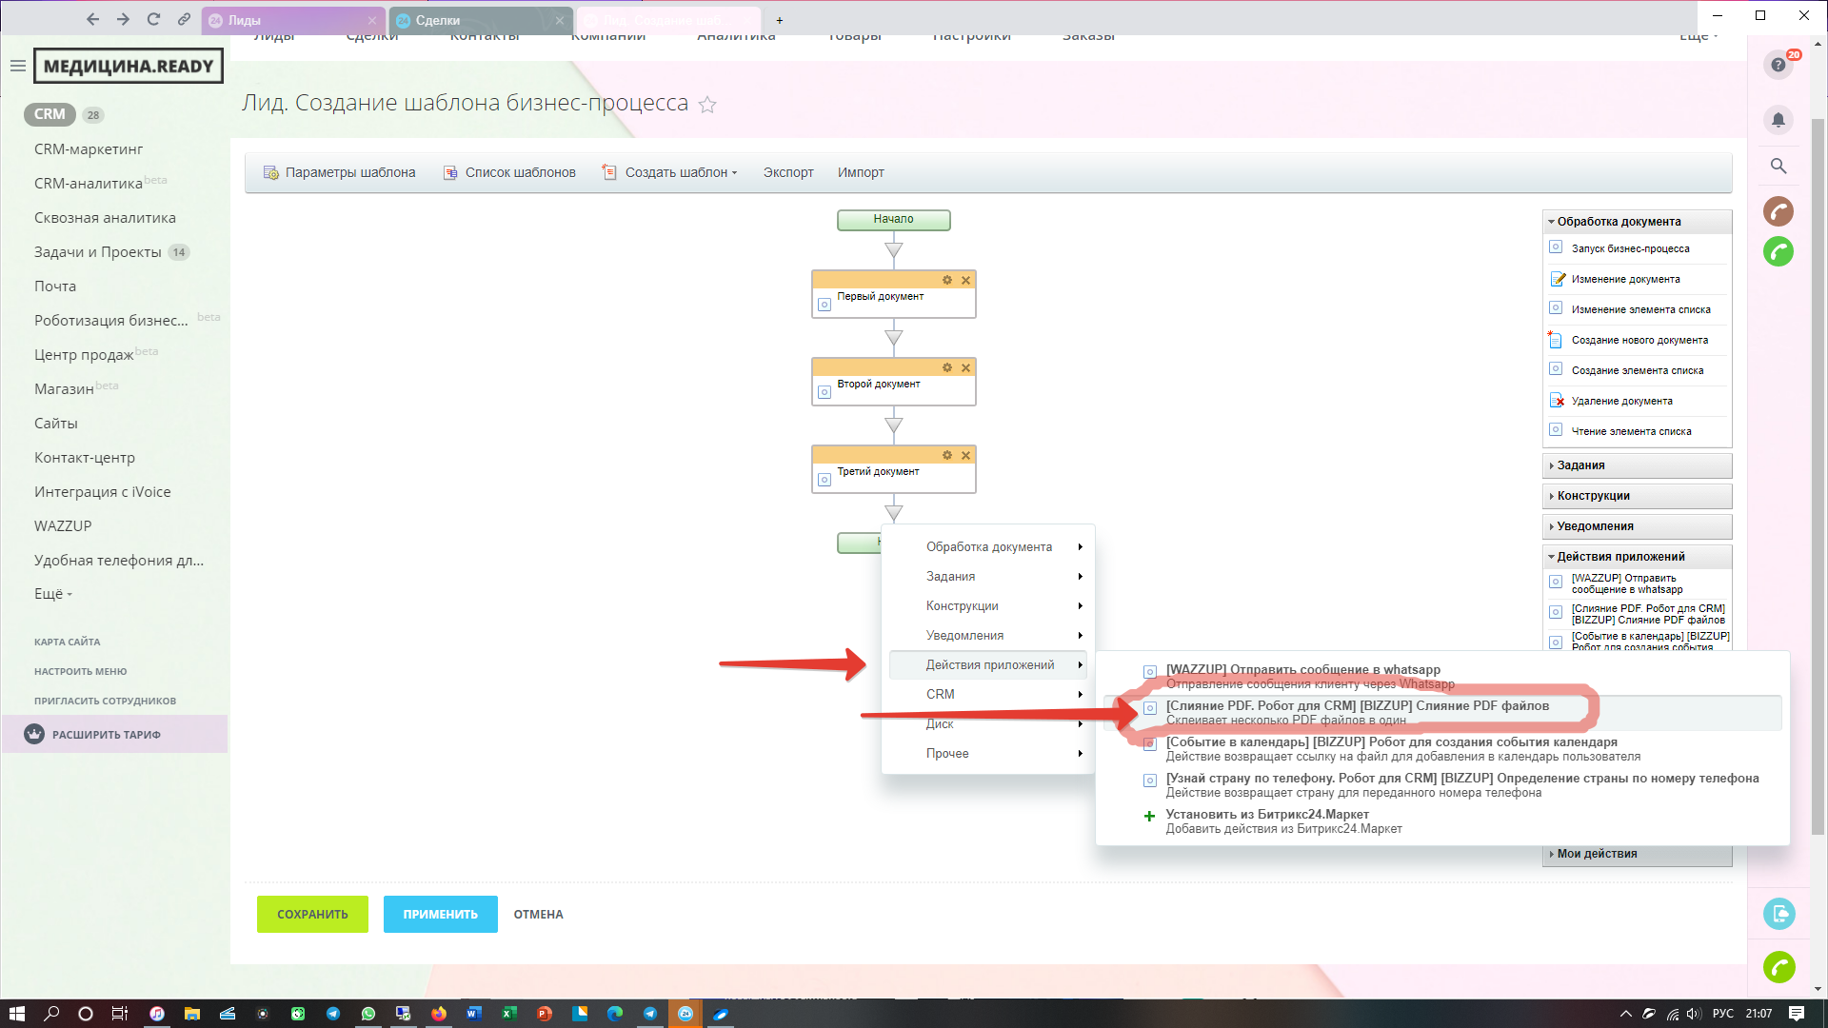
Task: Click the settings gear on Второй документ block
Action: [x=946, y=367]
